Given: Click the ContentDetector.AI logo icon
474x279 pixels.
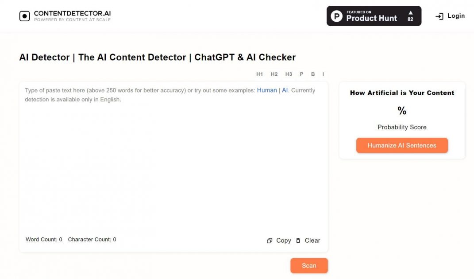Looking at the screenshot, I should (x=23, y=15).
